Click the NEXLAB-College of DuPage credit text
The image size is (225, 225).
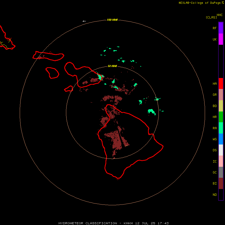pyautogui.click(x=199, y=3)
